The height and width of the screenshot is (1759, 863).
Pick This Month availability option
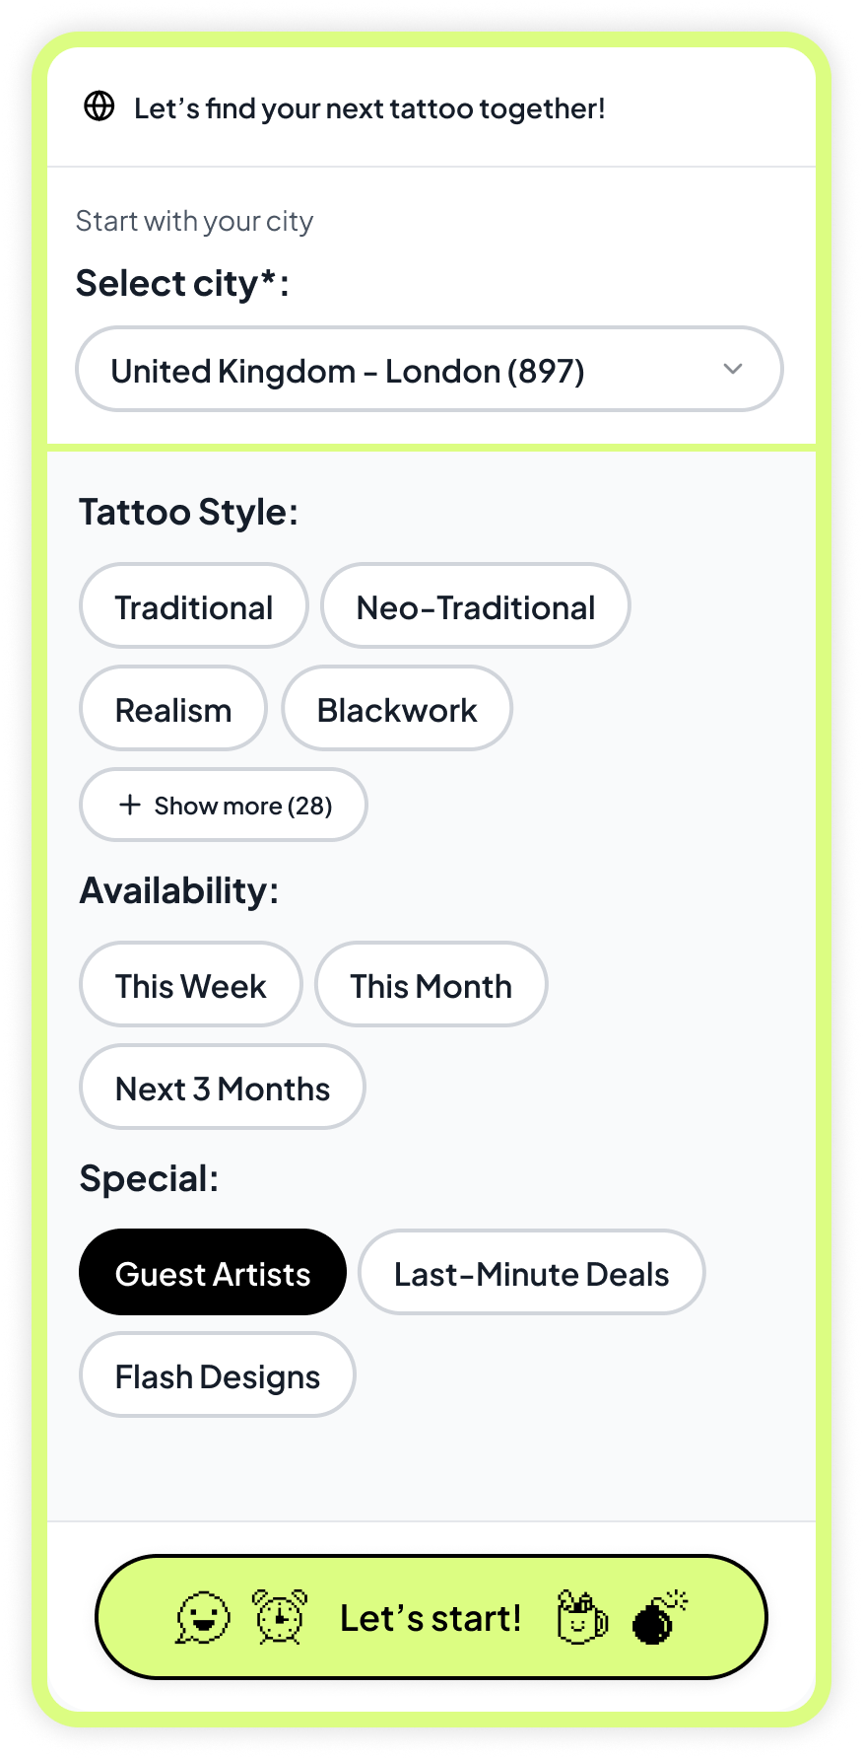tap(431, 985)
